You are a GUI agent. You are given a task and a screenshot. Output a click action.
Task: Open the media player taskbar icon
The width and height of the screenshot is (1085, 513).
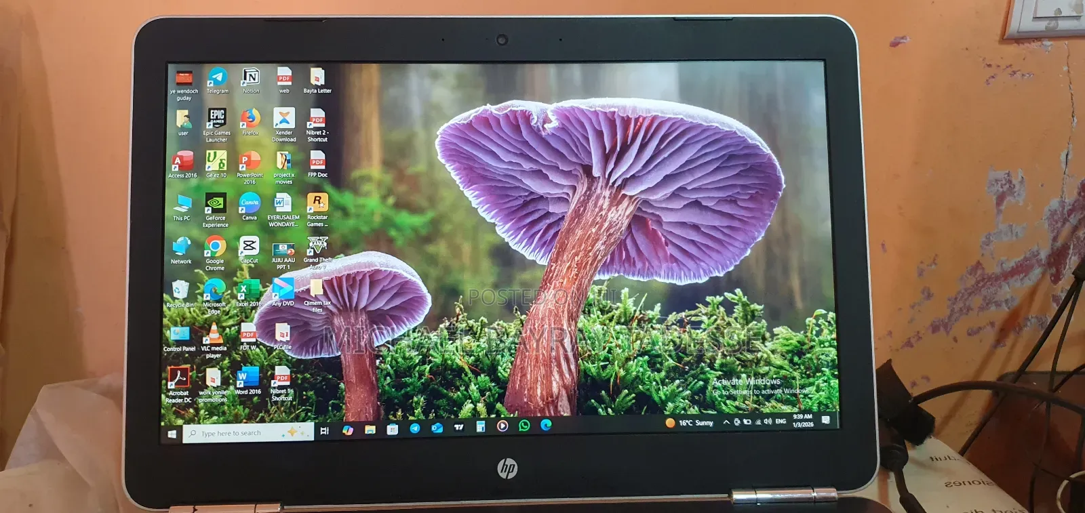point(502,426)
